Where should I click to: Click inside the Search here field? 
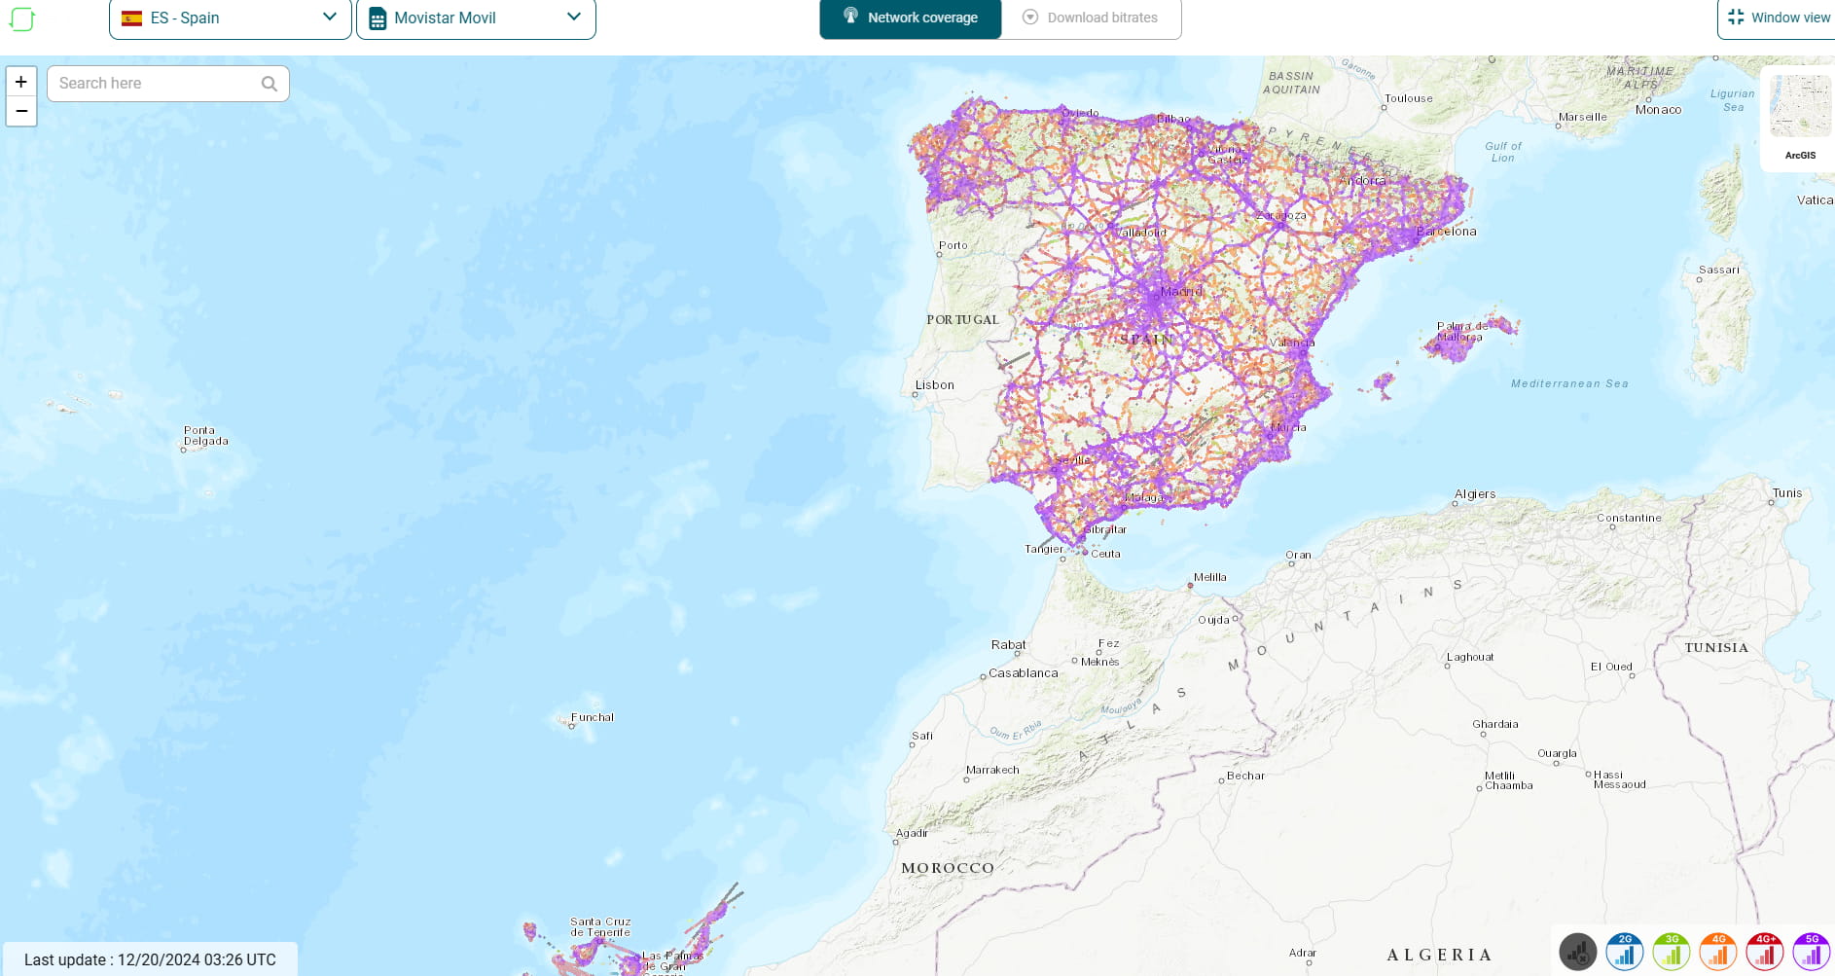coord(146,84)
